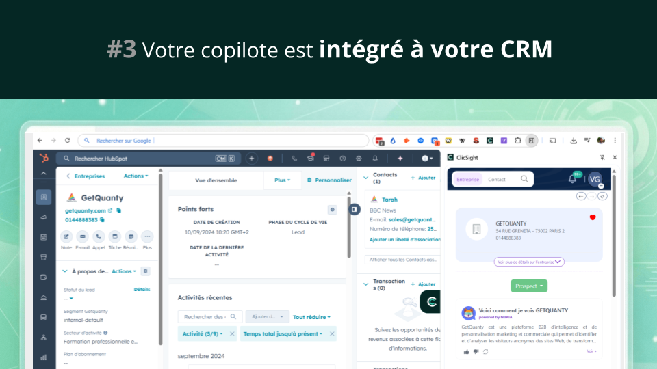Open the Chrome extensions puzzle icon
The height and width of the screenshot is (369, 657).
(x=518, y=141)
